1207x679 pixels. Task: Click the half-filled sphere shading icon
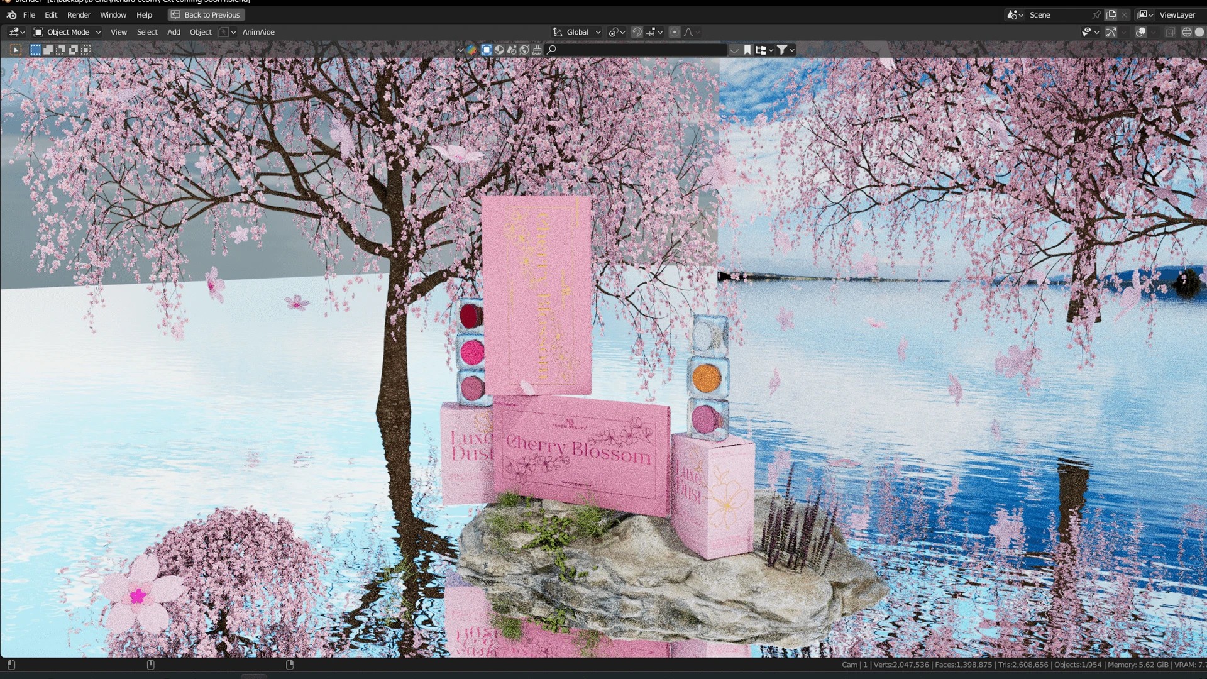pyautogui.click(x=499, y=50)
